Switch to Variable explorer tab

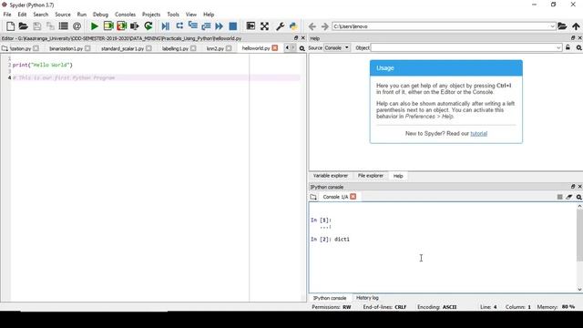(x=330, y=176)
